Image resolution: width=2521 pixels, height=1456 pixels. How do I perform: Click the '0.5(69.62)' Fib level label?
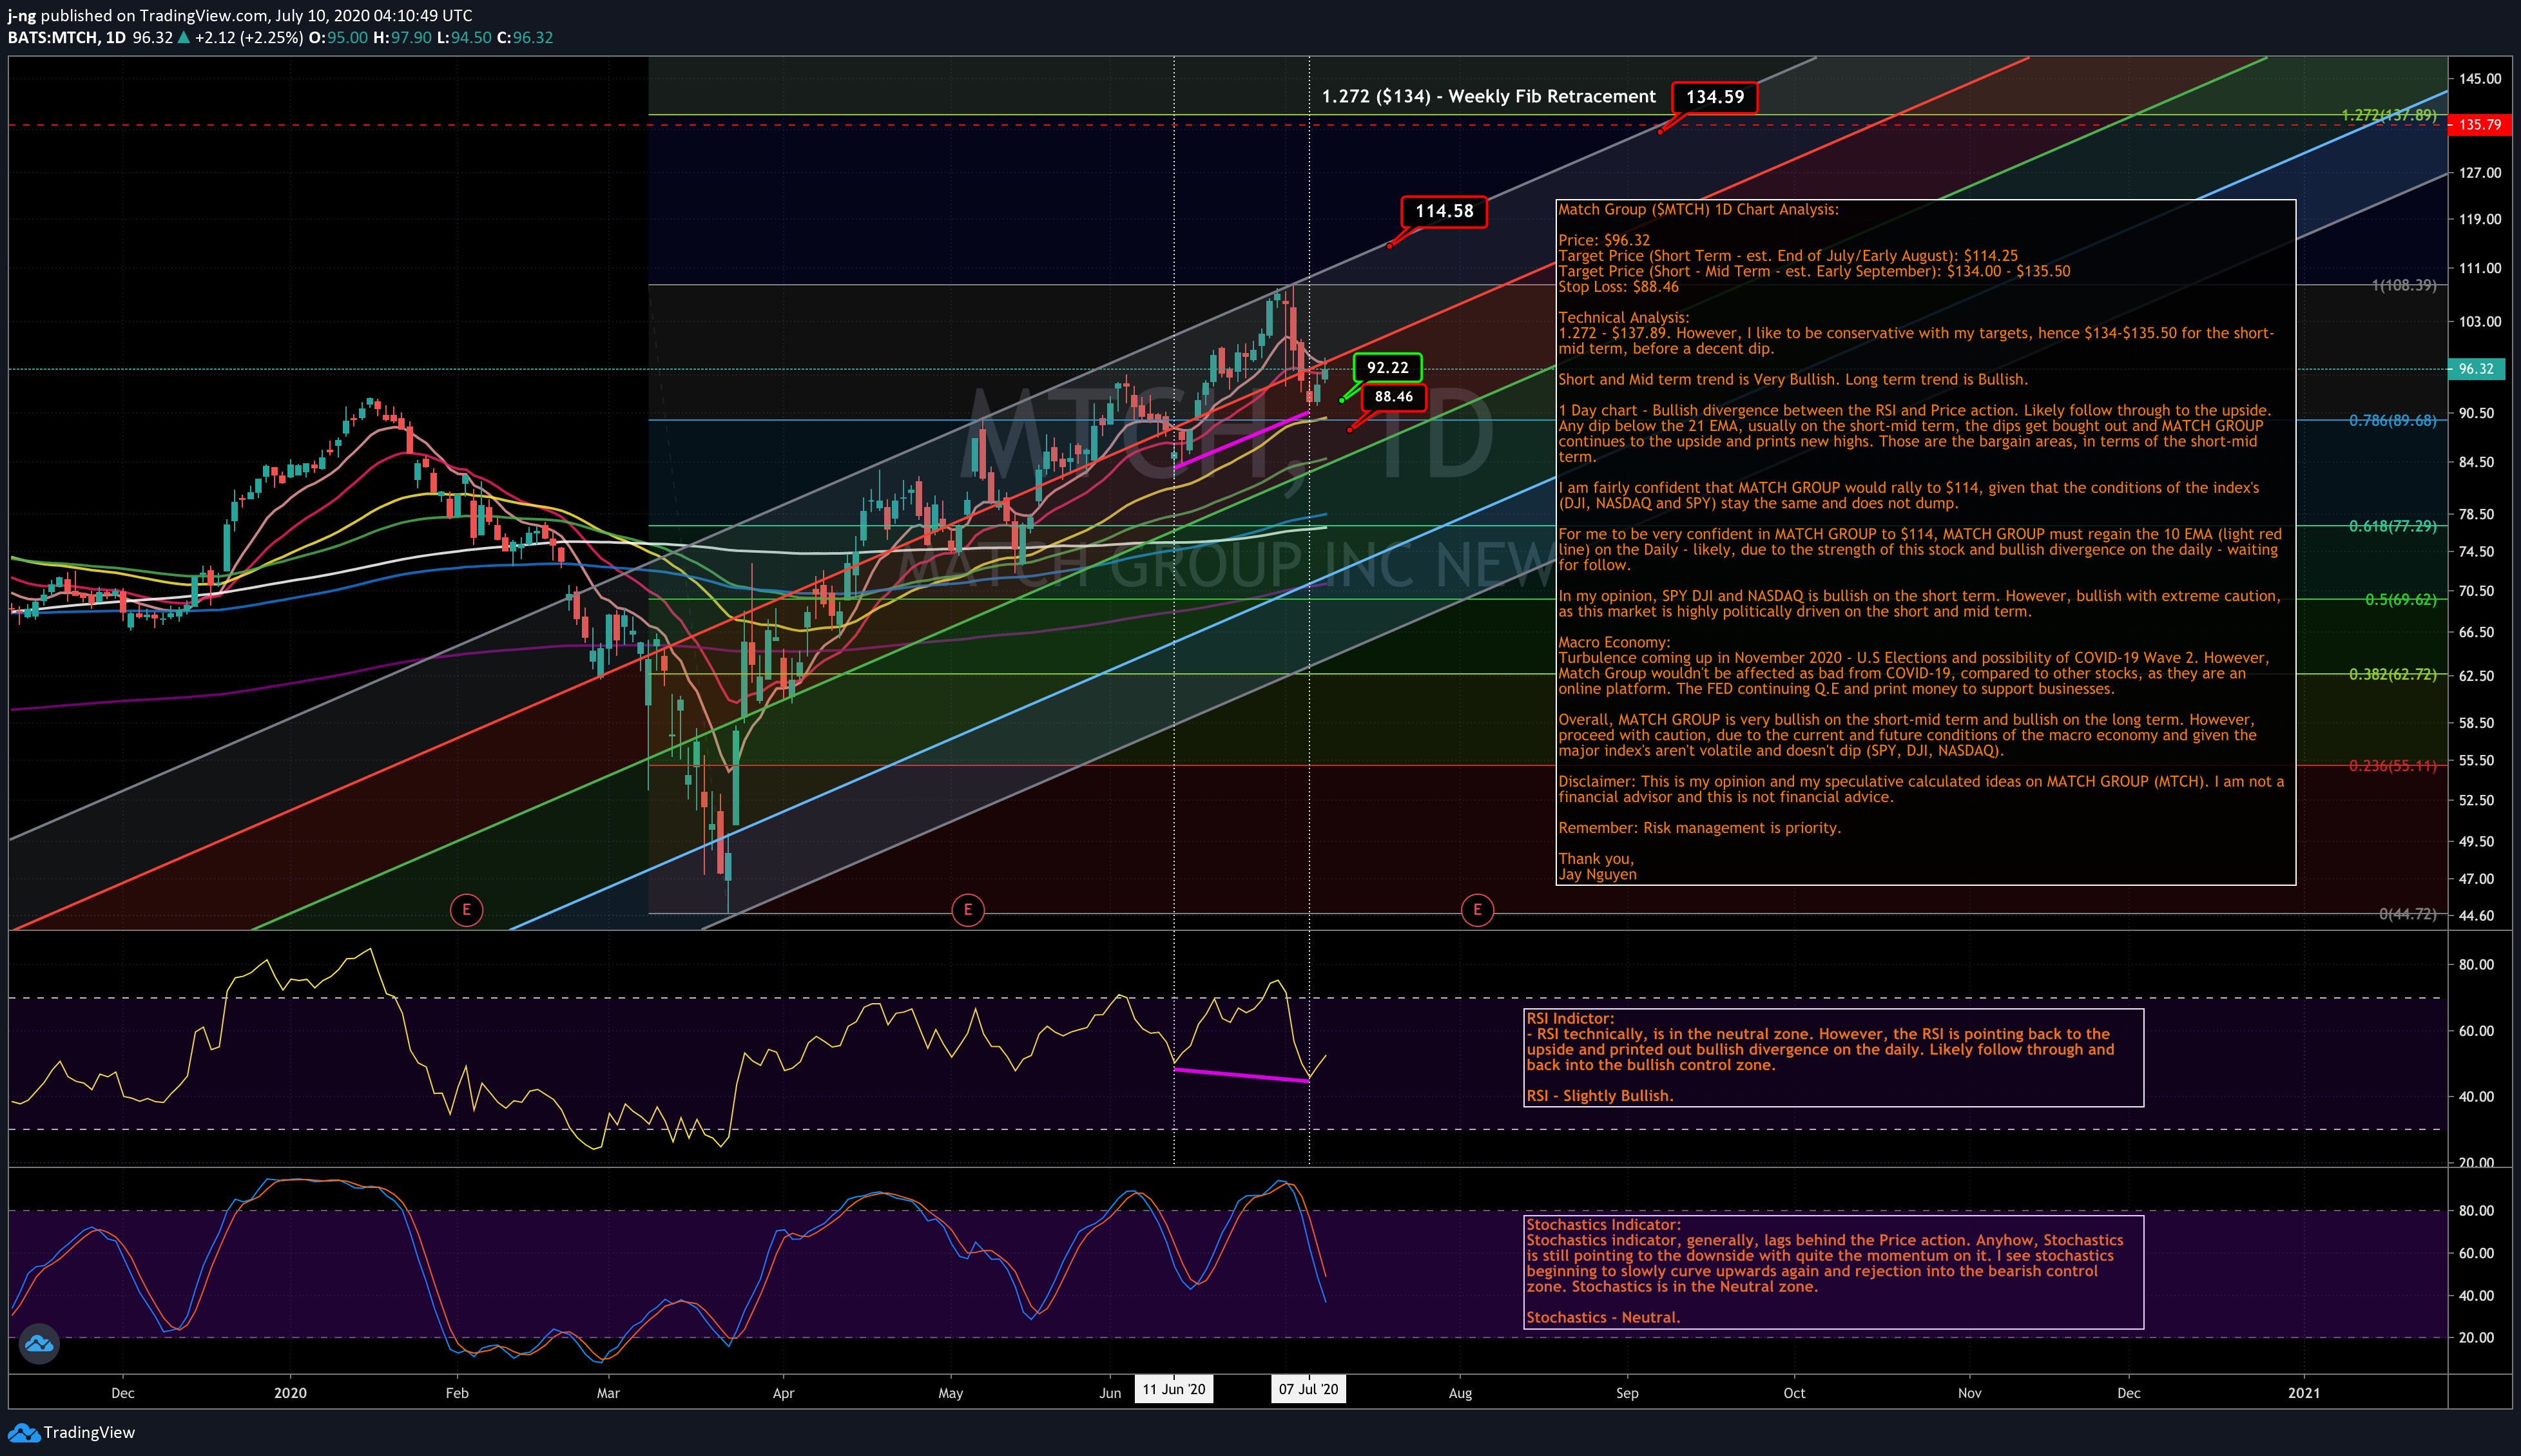point(2401,600)
